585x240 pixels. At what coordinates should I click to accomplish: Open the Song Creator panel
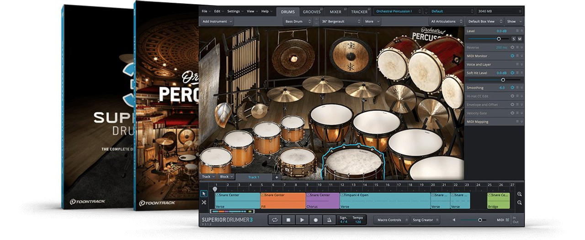[425, 220]
